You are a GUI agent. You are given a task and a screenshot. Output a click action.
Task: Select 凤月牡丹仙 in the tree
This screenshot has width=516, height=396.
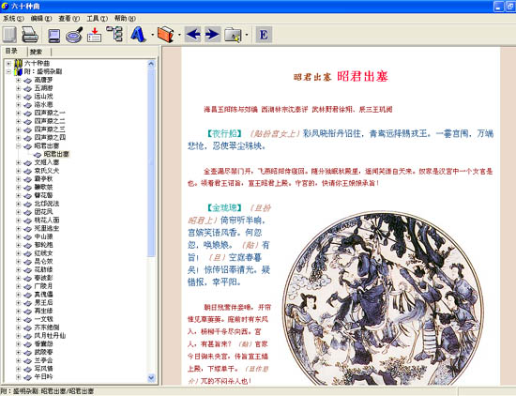50,335
